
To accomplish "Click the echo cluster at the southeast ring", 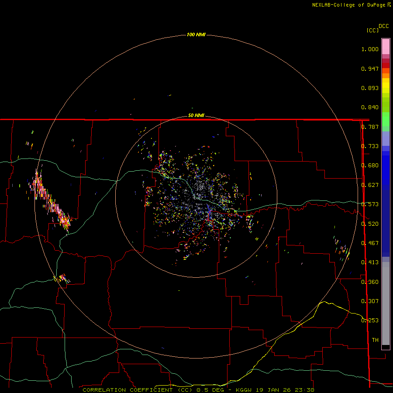I will (x=342, y=248).
